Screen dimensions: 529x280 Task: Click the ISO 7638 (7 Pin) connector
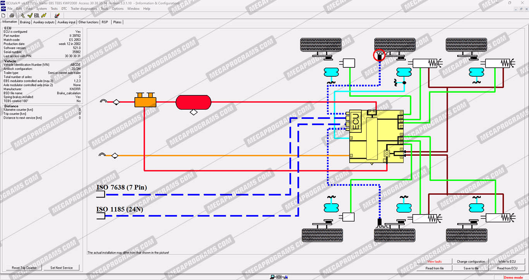pyautogui.click(x=101, y=194)
